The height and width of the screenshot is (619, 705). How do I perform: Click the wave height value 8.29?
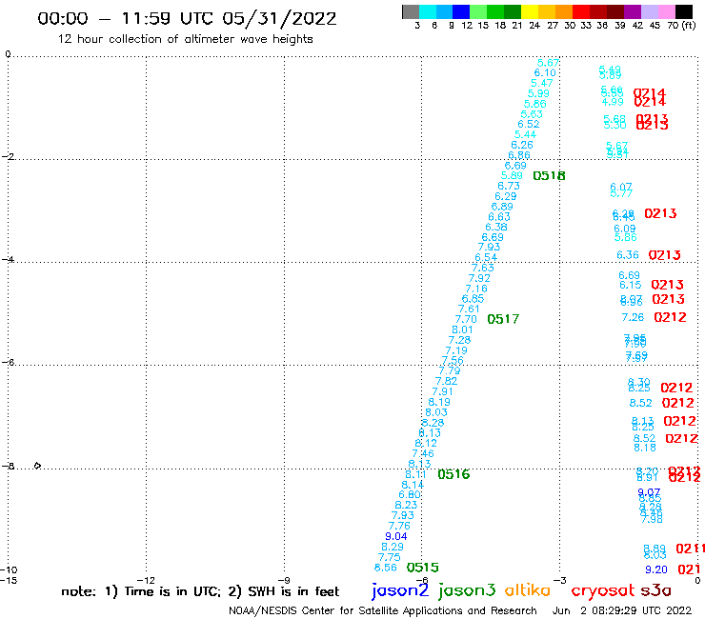point(393,547)
